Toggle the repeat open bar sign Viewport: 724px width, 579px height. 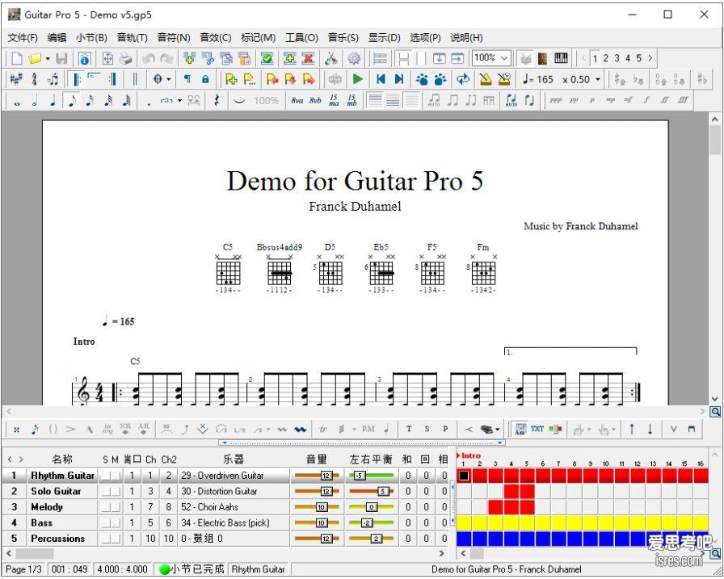click(76, 79)
